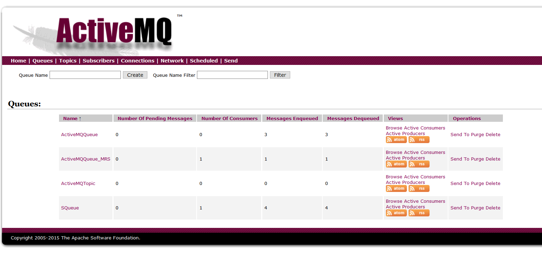Sort by Messages Dequeued column
The image size is (542, 260).
pos(353,118)
